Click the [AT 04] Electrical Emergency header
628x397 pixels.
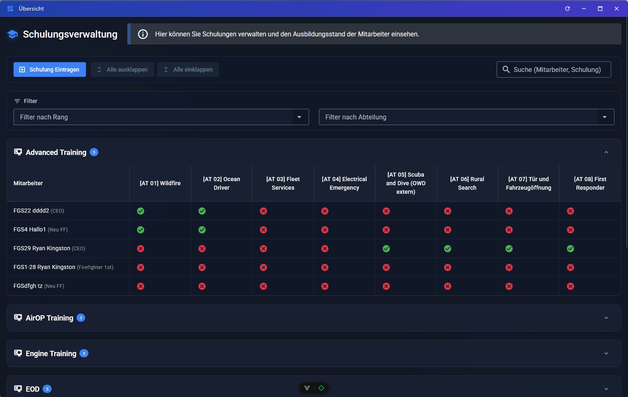click(x=344, y=183)
